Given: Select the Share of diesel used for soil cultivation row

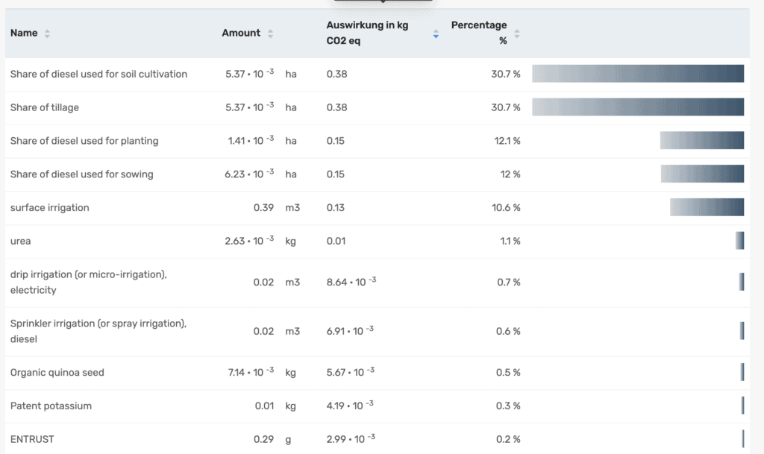Looking at the screenshot, I should pyautogui.click(x=98, y=74).
